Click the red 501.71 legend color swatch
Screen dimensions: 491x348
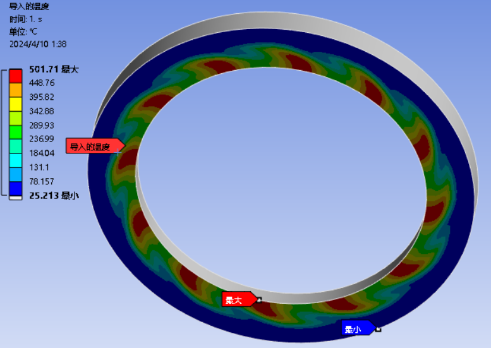[x=16, y=76]
